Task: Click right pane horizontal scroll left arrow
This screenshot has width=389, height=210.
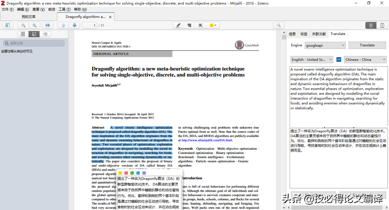Action: 289,207
